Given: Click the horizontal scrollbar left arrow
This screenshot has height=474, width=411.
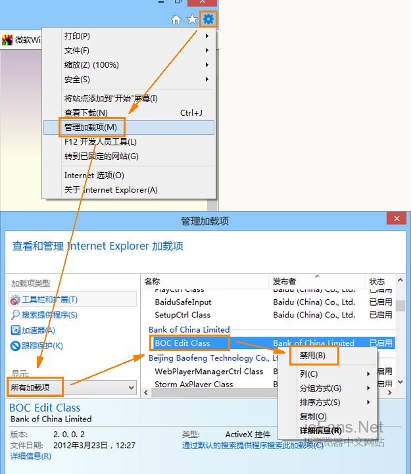Looking at the screenshot, I should pyautogui.click(x=146, y=392).
